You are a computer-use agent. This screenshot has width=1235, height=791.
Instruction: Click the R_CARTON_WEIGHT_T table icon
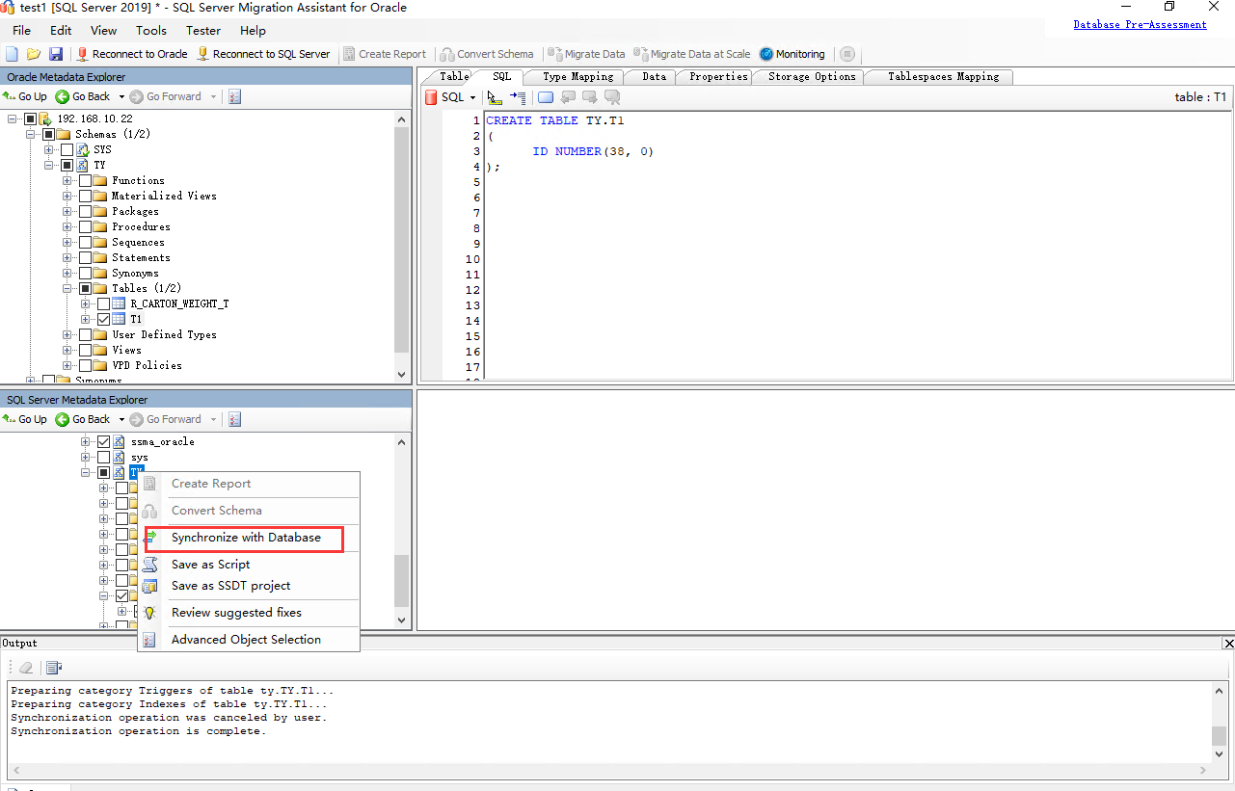tap(119, 303)
